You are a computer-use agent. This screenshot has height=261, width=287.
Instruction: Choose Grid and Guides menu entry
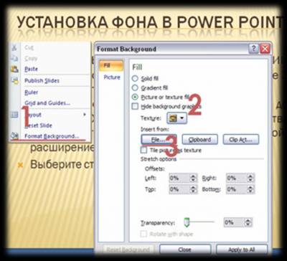[47, 103]
